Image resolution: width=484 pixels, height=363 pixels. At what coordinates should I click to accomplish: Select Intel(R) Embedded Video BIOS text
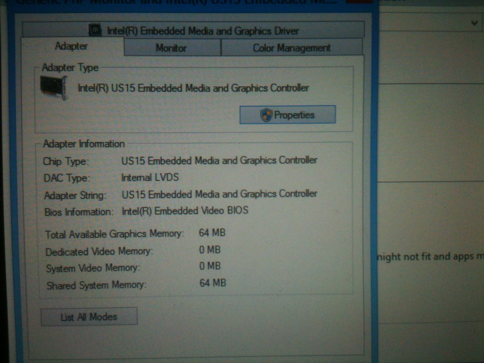[x=185, y=211]
